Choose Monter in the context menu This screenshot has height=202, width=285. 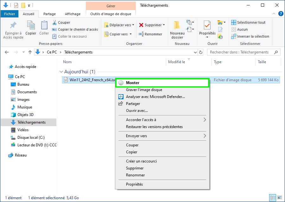pos(162,83)
